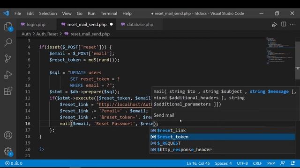Open the Run menu
The width and height of the screenshot is (300, 168).
pyautogui.click(x=91, y=14)
